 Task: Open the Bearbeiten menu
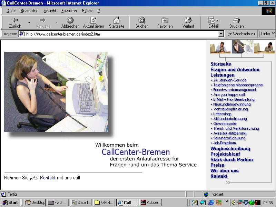[30, 11]
